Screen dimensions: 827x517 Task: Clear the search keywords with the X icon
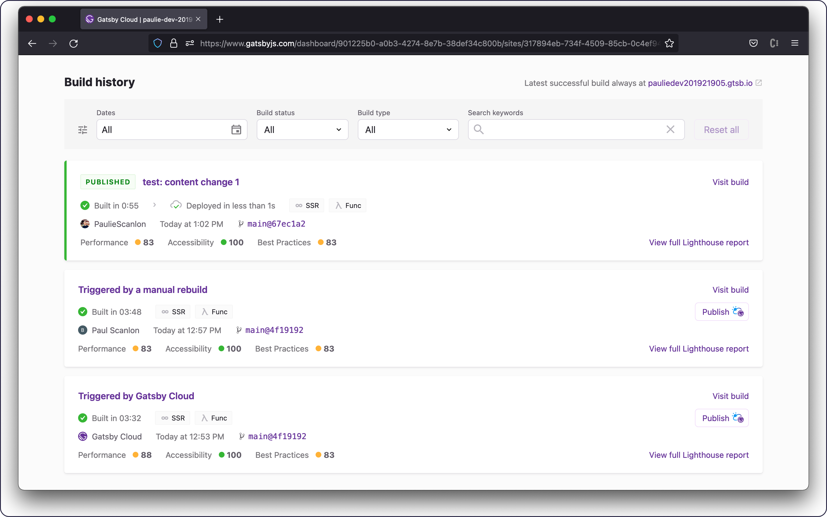click(x=670, y=130)
